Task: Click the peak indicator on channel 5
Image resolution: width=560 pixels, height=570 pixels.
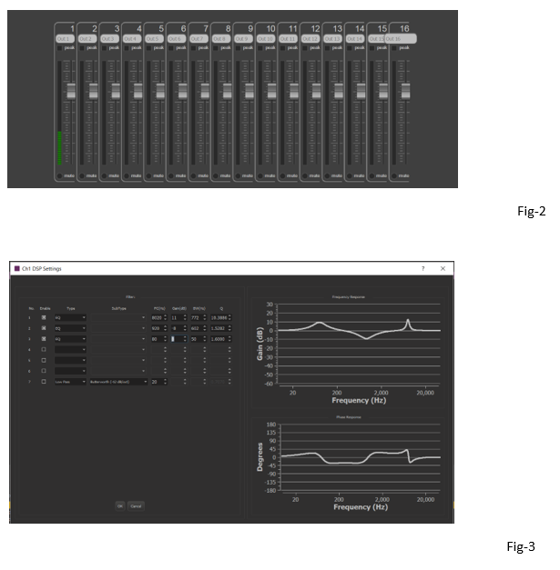Action: (149, 48)
